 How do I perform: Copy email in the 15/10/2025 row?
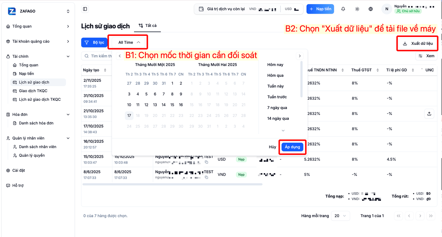[206, 162]
